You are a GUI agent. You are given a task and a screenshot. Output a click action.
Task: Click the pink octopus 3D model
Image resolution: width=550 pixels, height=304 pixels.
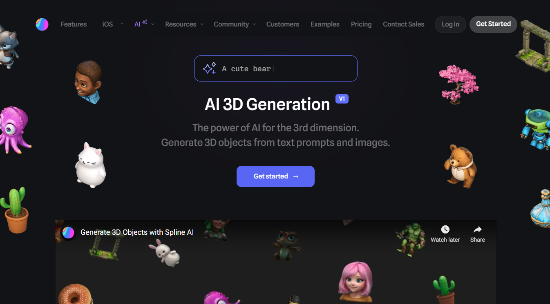14,130
